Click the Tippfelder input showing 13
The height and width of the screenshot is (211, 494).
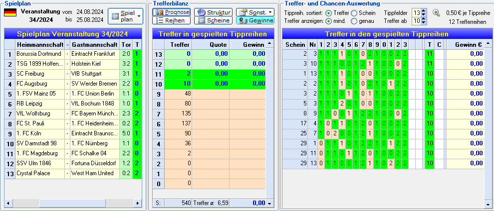(417, 13)
